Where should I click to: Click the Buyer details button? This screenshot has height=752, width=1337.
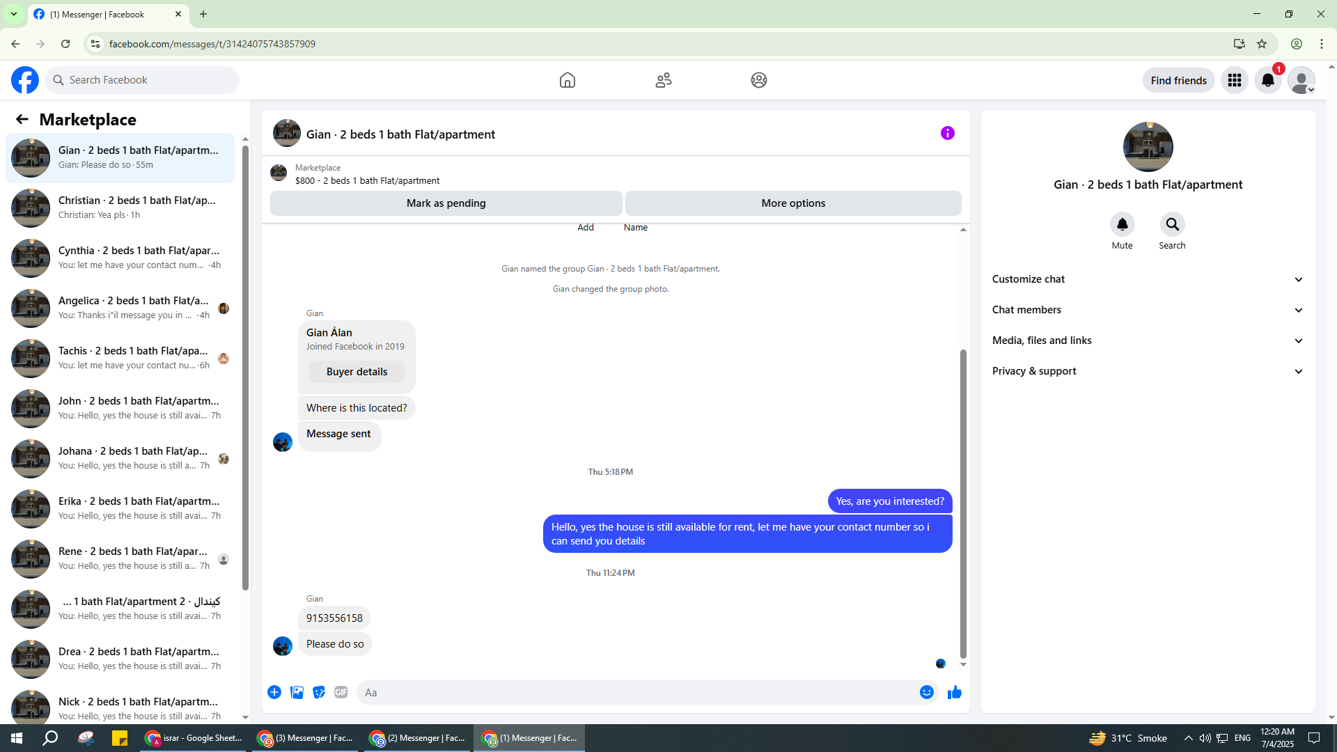point(357,372)
